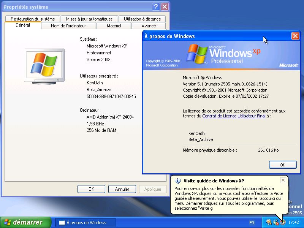The width and height of the screenshot is (304, 228).
Task: Click the product ID 55034-988-0971047-00945
Action: (111, 97)
